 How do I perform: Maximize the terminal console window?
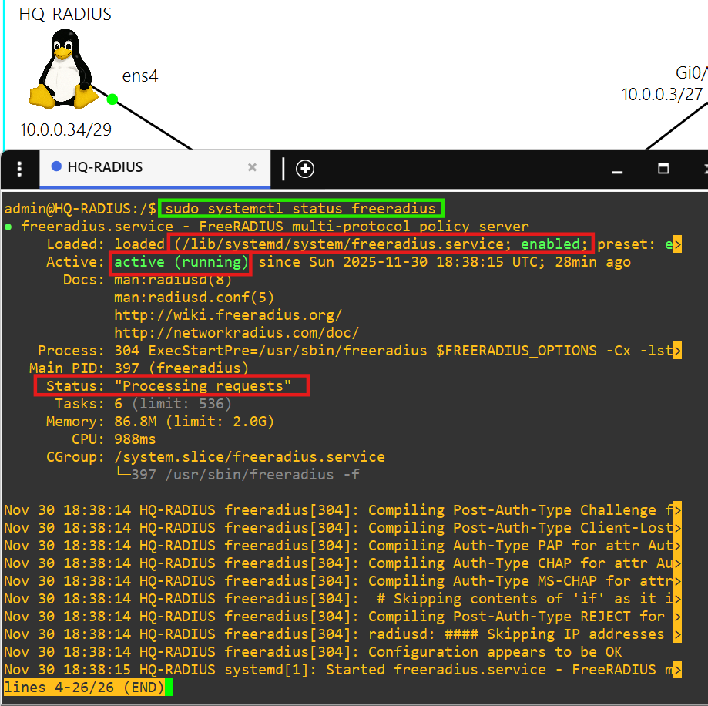663,169
